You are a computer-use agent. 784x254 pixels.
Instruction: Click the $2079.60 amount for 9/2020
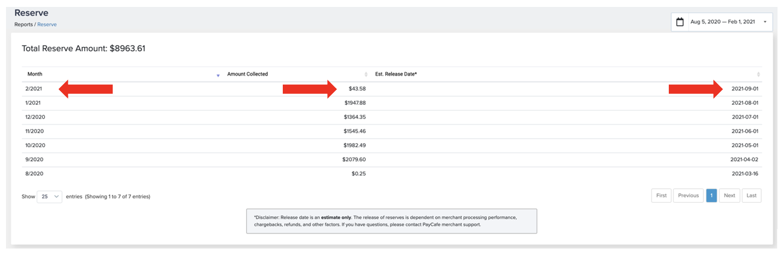click(x=354, y=160)
